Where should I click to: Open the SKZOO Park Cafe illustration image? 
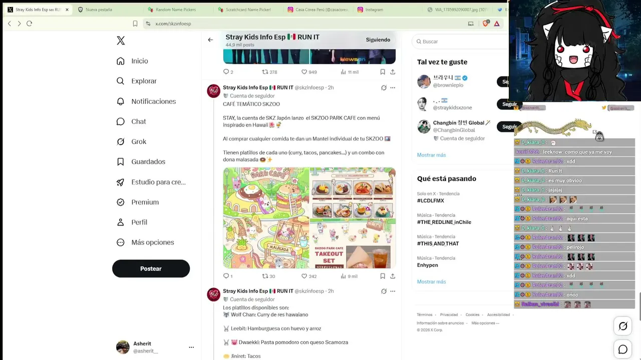coord(266,218)
